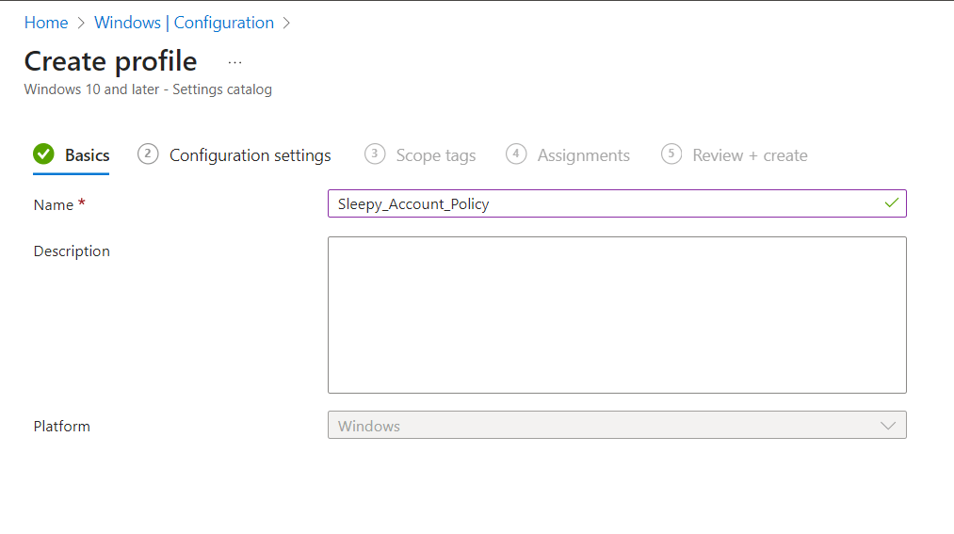Click the step 3 circle icon
The height and width of the screenshot is (534, 954).
[x=375, y=154]
